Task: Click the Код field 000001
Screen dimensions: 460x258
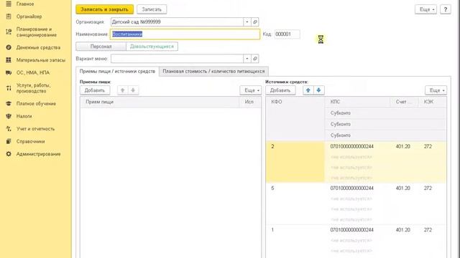Action: 287,34
